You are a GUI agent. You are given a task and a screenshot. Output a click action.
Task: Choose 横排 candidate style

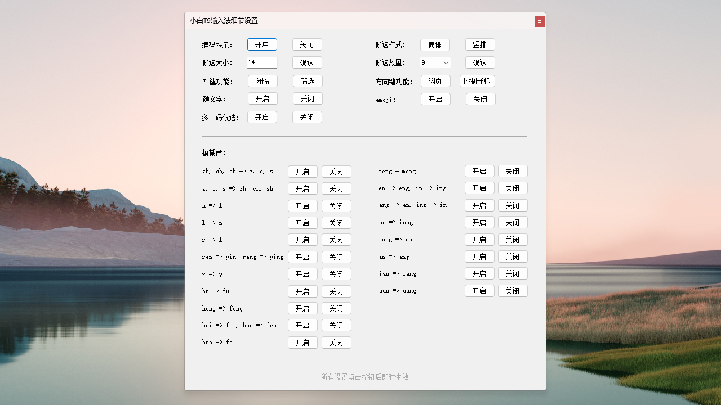[435, 45]
